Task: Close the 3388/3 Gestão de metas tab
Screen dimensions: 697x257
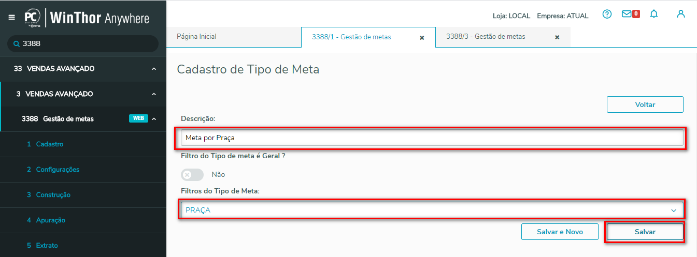Action: coord(557,37)
